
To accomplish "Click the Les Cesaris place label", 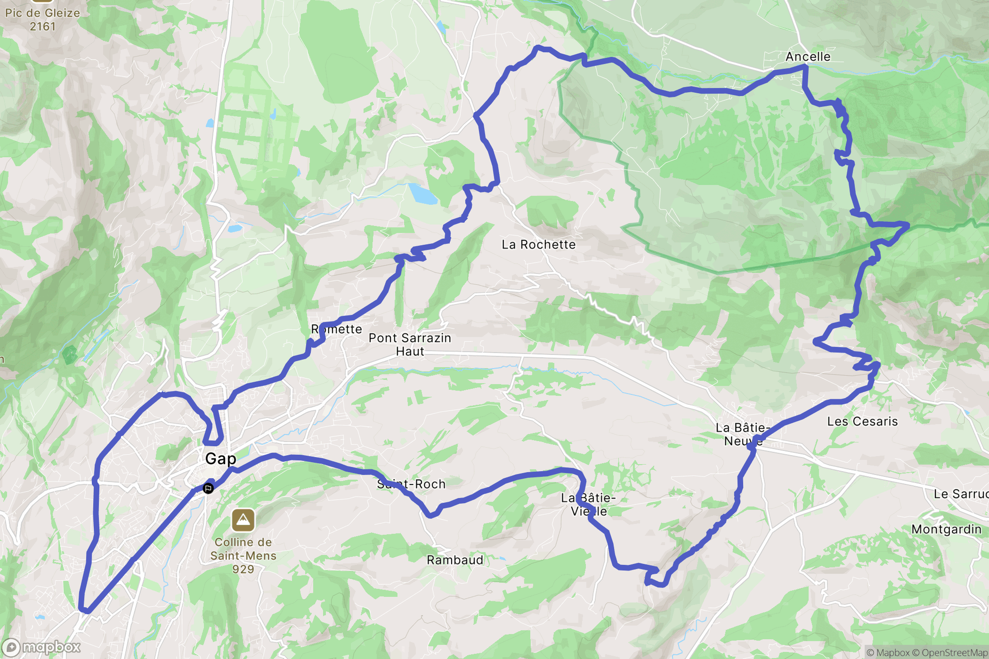I will (x=862, y=421).
